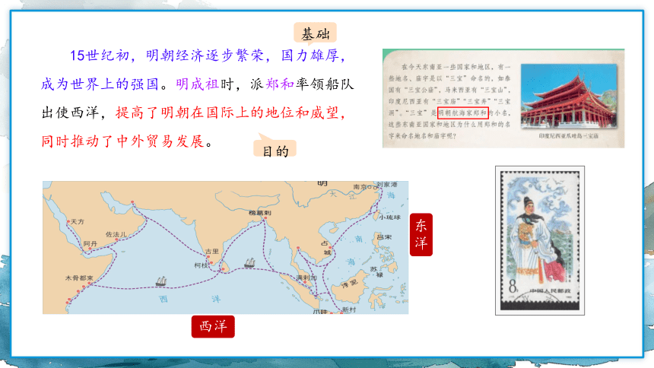The height and width of the screenshot is (368, 654).
Task: Click the red port dot at 古里
Action: click(x=208, y=257)
